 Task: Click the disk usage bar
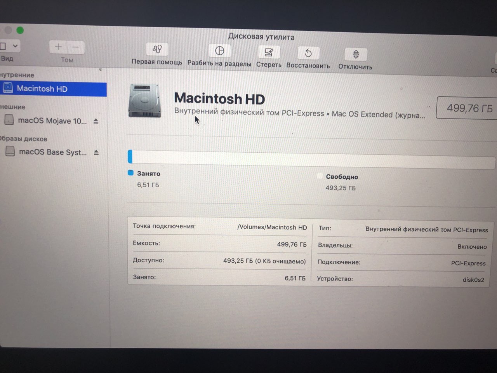[x=311, y=159]
